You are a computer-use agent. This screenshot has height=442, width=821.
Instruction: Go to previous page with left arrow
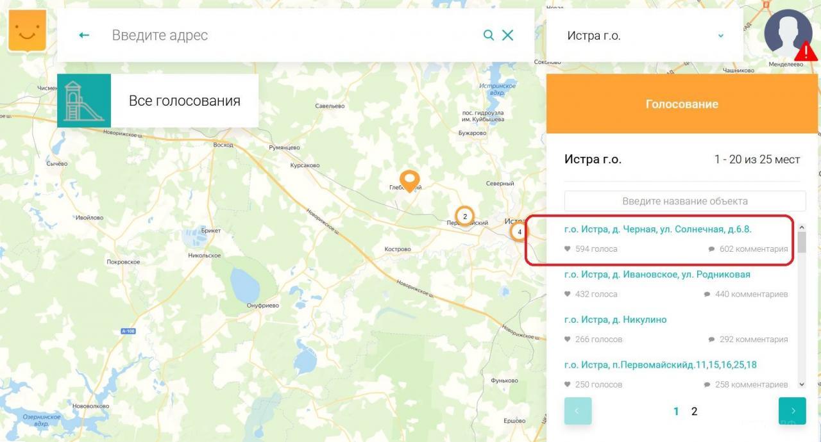[578, 411]
